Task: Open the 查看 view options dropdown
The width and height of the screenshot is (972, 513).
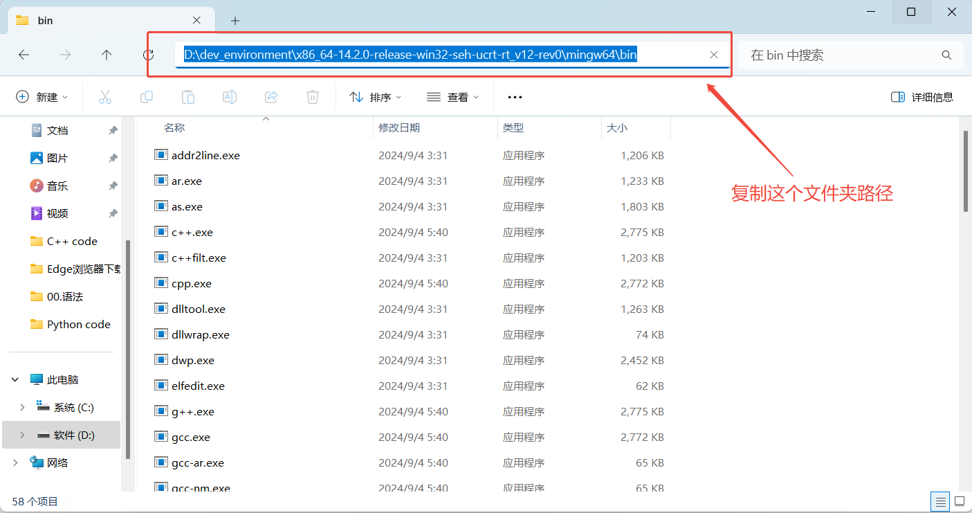Action: (x=453, y=97)
